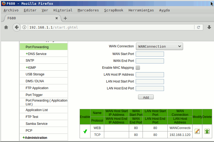Open the Editar menu
This screenshot has width=214, height=142.
click(x=30, y=10)
